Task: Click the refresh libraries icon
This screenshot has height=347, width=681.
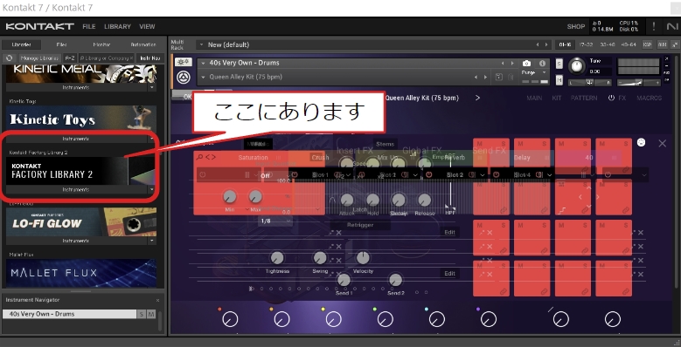Action: pos(9,58)
